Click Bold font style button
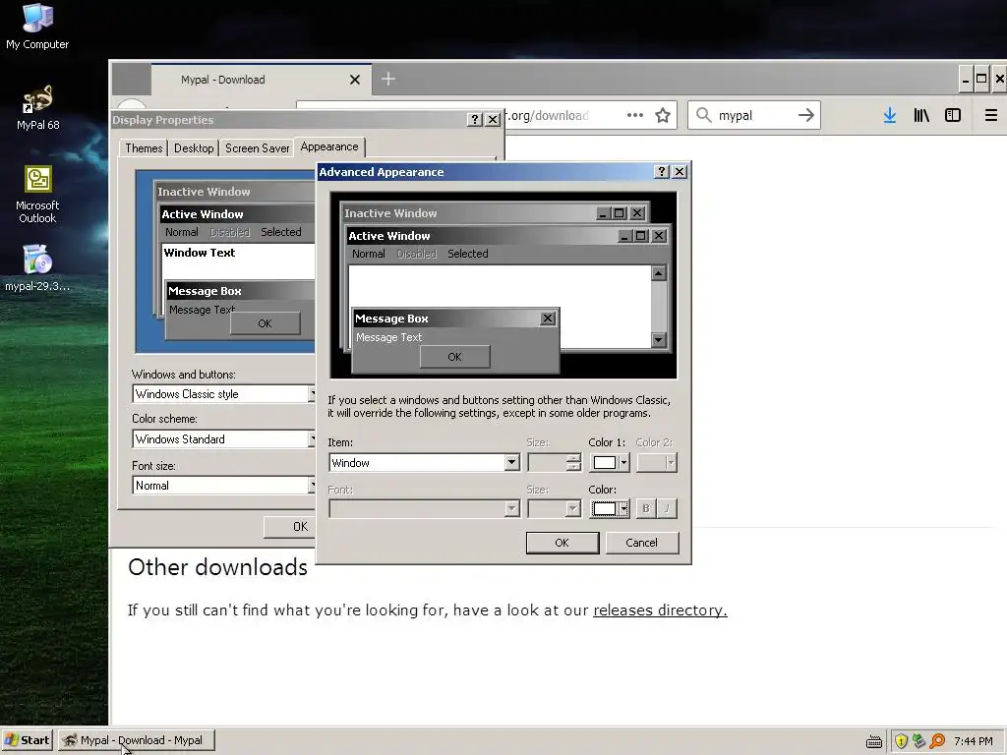The image size is (1007, 755). tap(645, 508)
